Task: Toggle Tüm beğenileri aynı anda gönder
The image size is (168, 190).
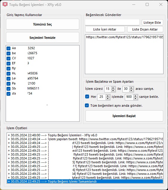Action: (x=87, y=106)
